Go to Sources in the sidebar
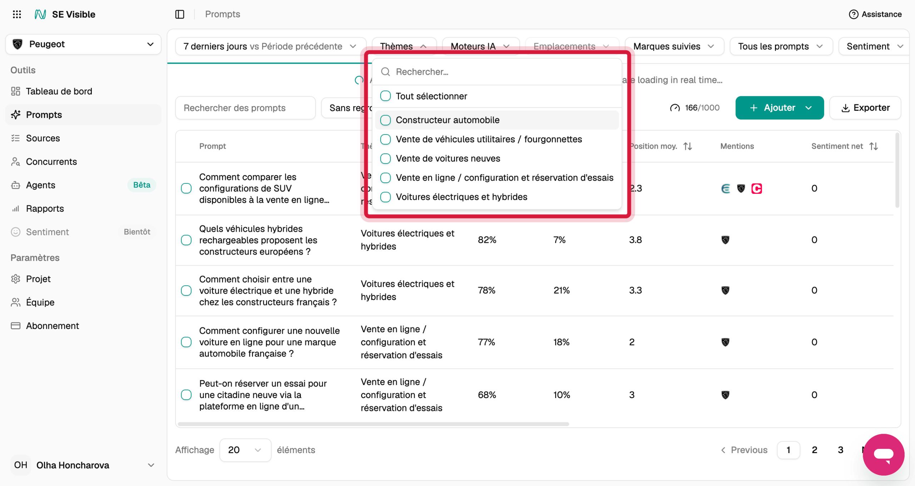915x486 pixels. [83, 138]
